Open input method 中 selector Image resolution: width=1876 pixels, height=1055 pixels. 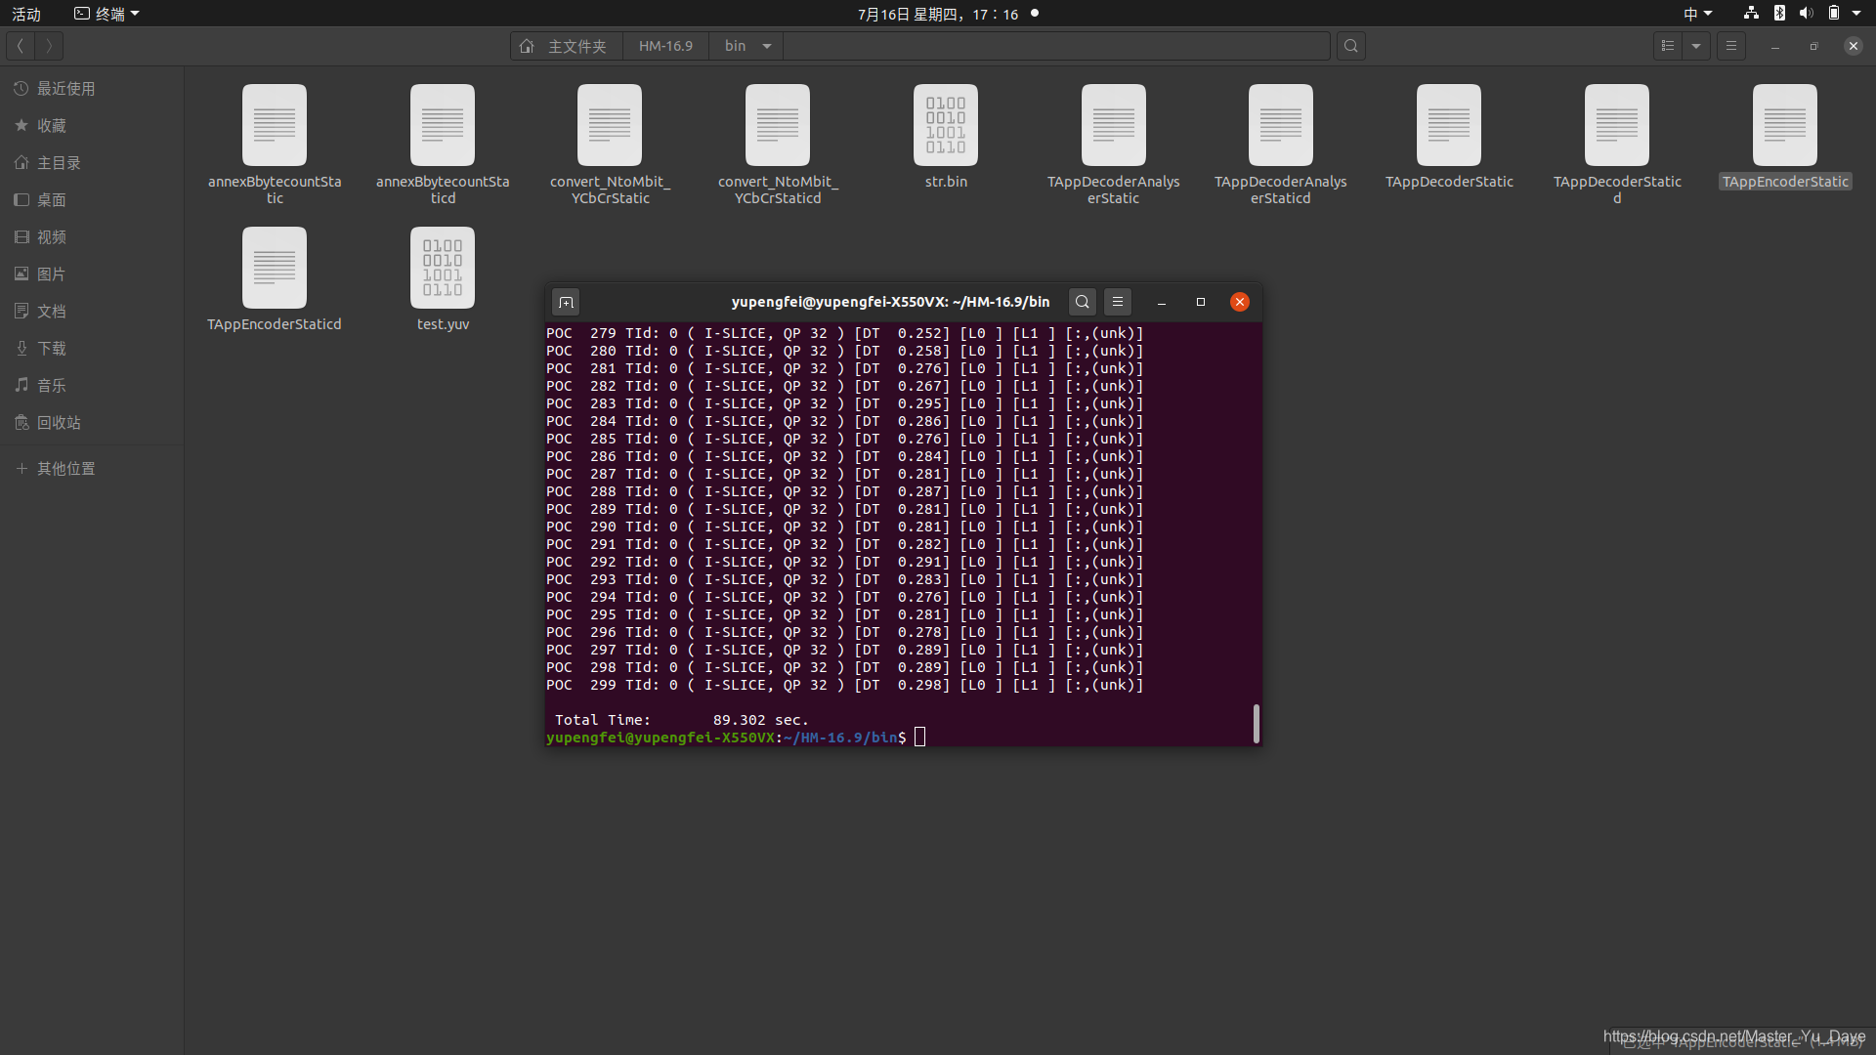tap(1697, 14)
